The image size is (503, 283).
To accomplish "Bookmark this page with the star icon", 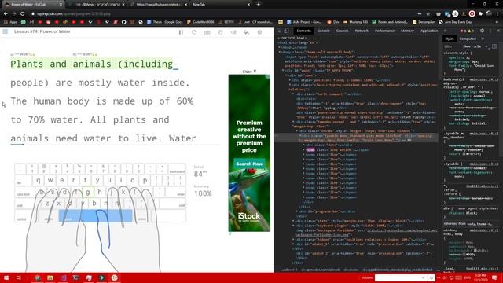I will click(x=428, y=14).
